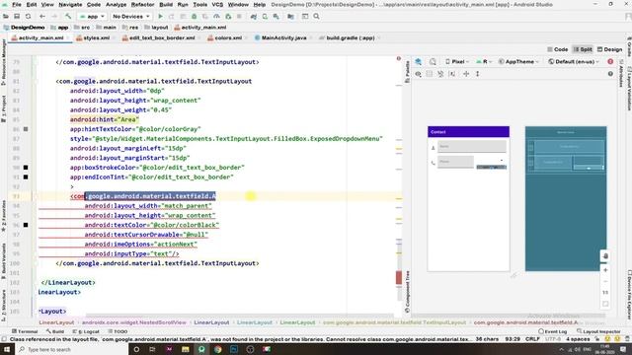632x355 pixels.
Task: Open AppTheme selector dropdown
Action: [518, 61]
